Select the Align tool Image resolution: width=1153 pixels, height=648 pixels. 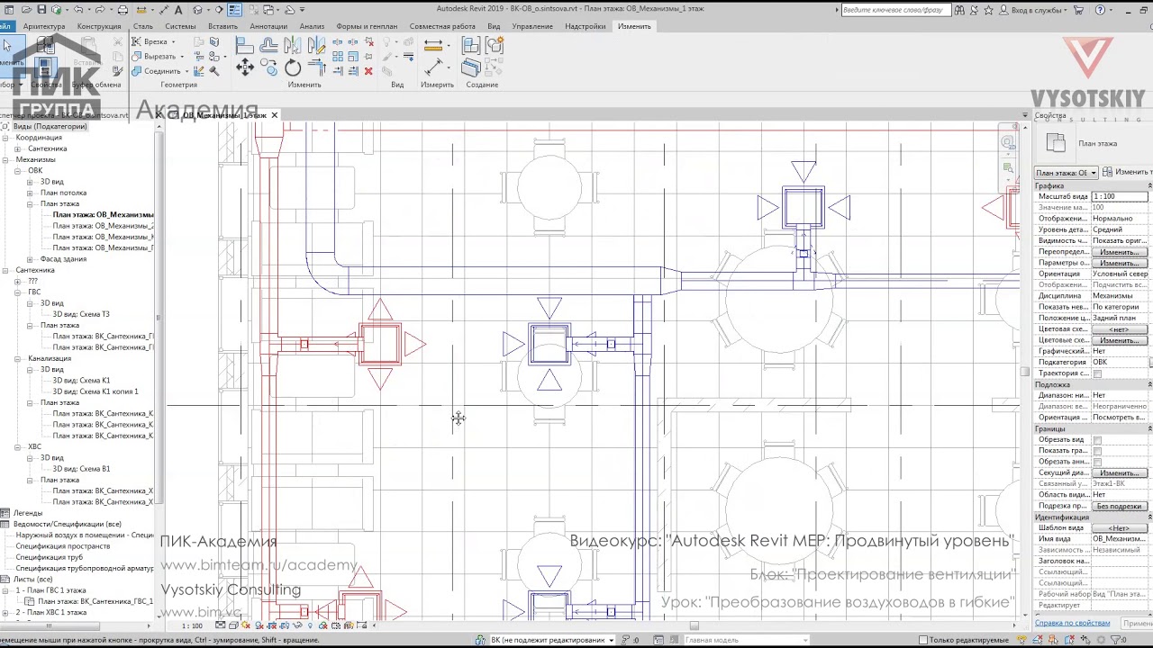(x=244, y=45)
